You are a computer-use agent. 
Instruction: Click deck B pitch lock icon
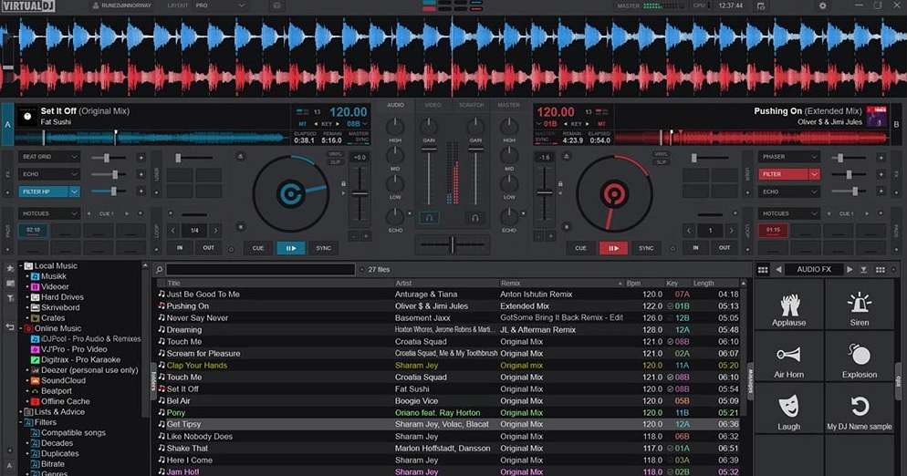(560, 184)
